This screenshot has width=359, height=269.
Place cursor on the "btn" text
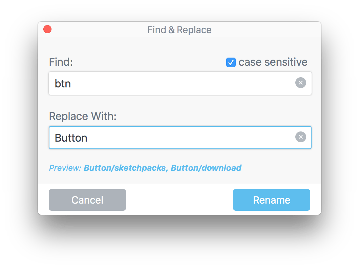pyautogui.click(x=63, y=84)
